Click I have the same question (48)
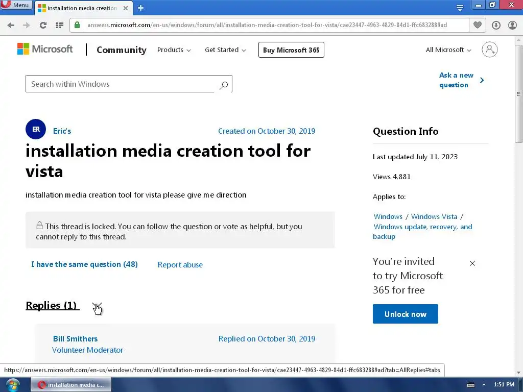This screenshot has height=392, width=523. click(84, 264)
